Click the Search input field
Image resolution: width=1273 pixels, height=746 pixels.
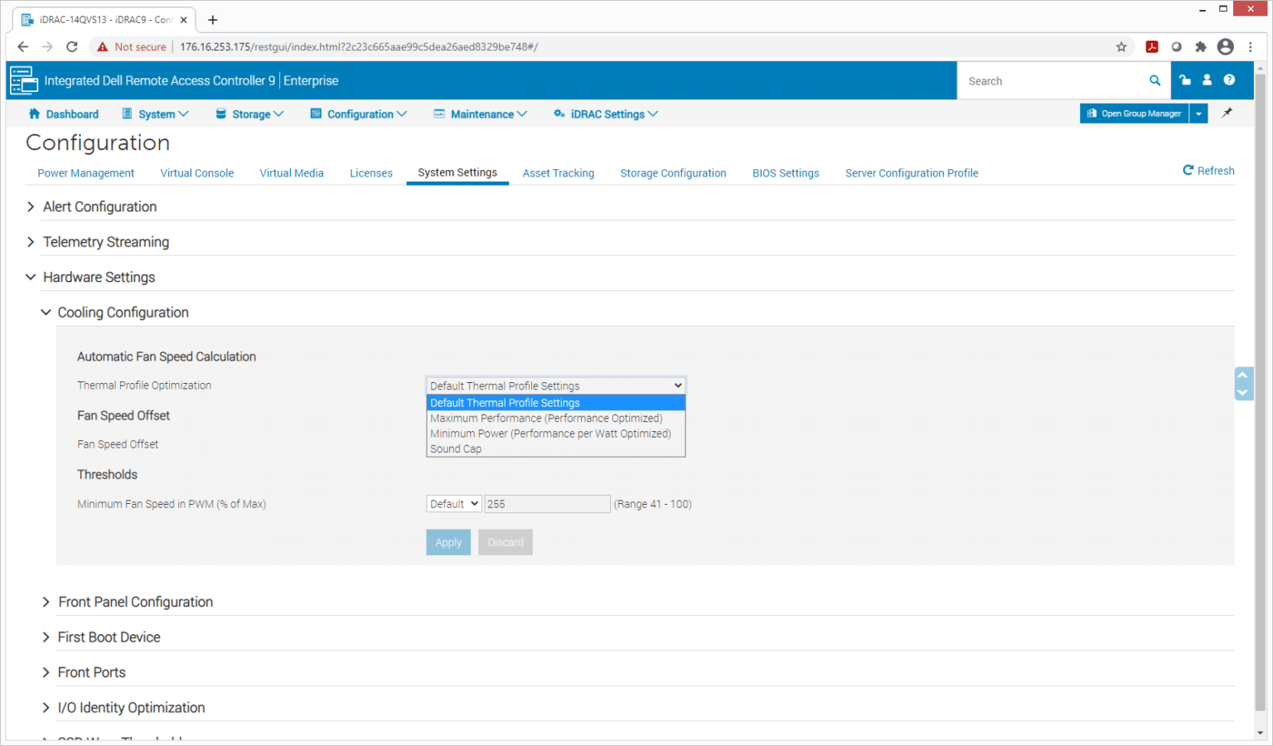pos(1053,80)
